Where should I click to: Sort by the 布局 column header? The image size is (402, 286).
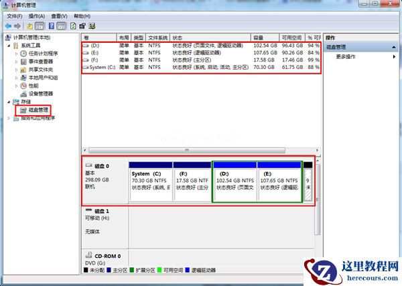coord(124,38)
